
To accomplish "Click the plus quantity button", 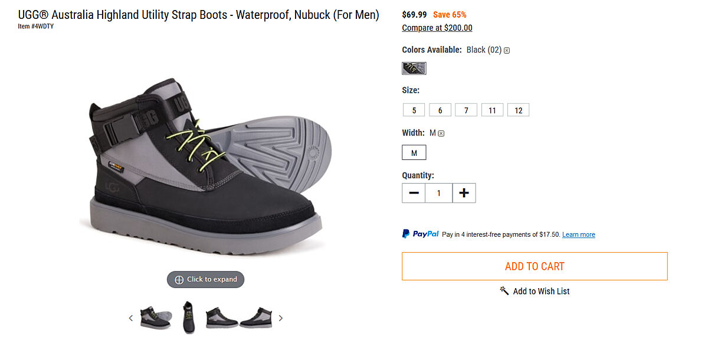I will coord(464,193).
